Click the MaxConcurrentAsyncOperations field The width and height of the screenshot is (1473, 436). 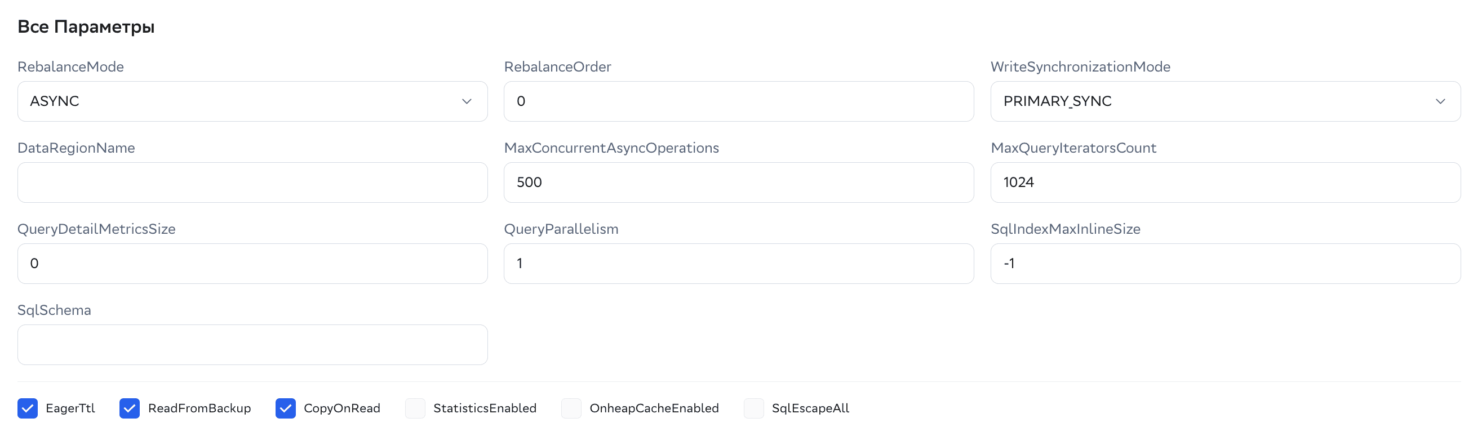click(x=738, y=183)
